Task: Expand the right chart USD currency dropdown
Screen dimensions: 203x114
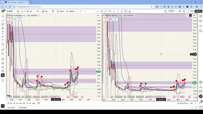Action: 195,16
